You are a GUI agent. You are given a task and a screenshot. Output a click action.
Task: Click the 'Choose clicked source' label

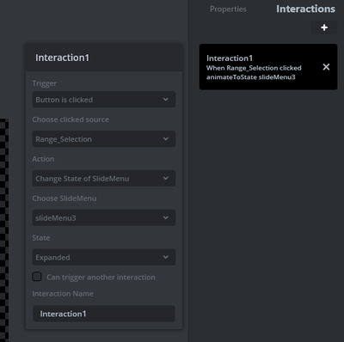(71, 119)
